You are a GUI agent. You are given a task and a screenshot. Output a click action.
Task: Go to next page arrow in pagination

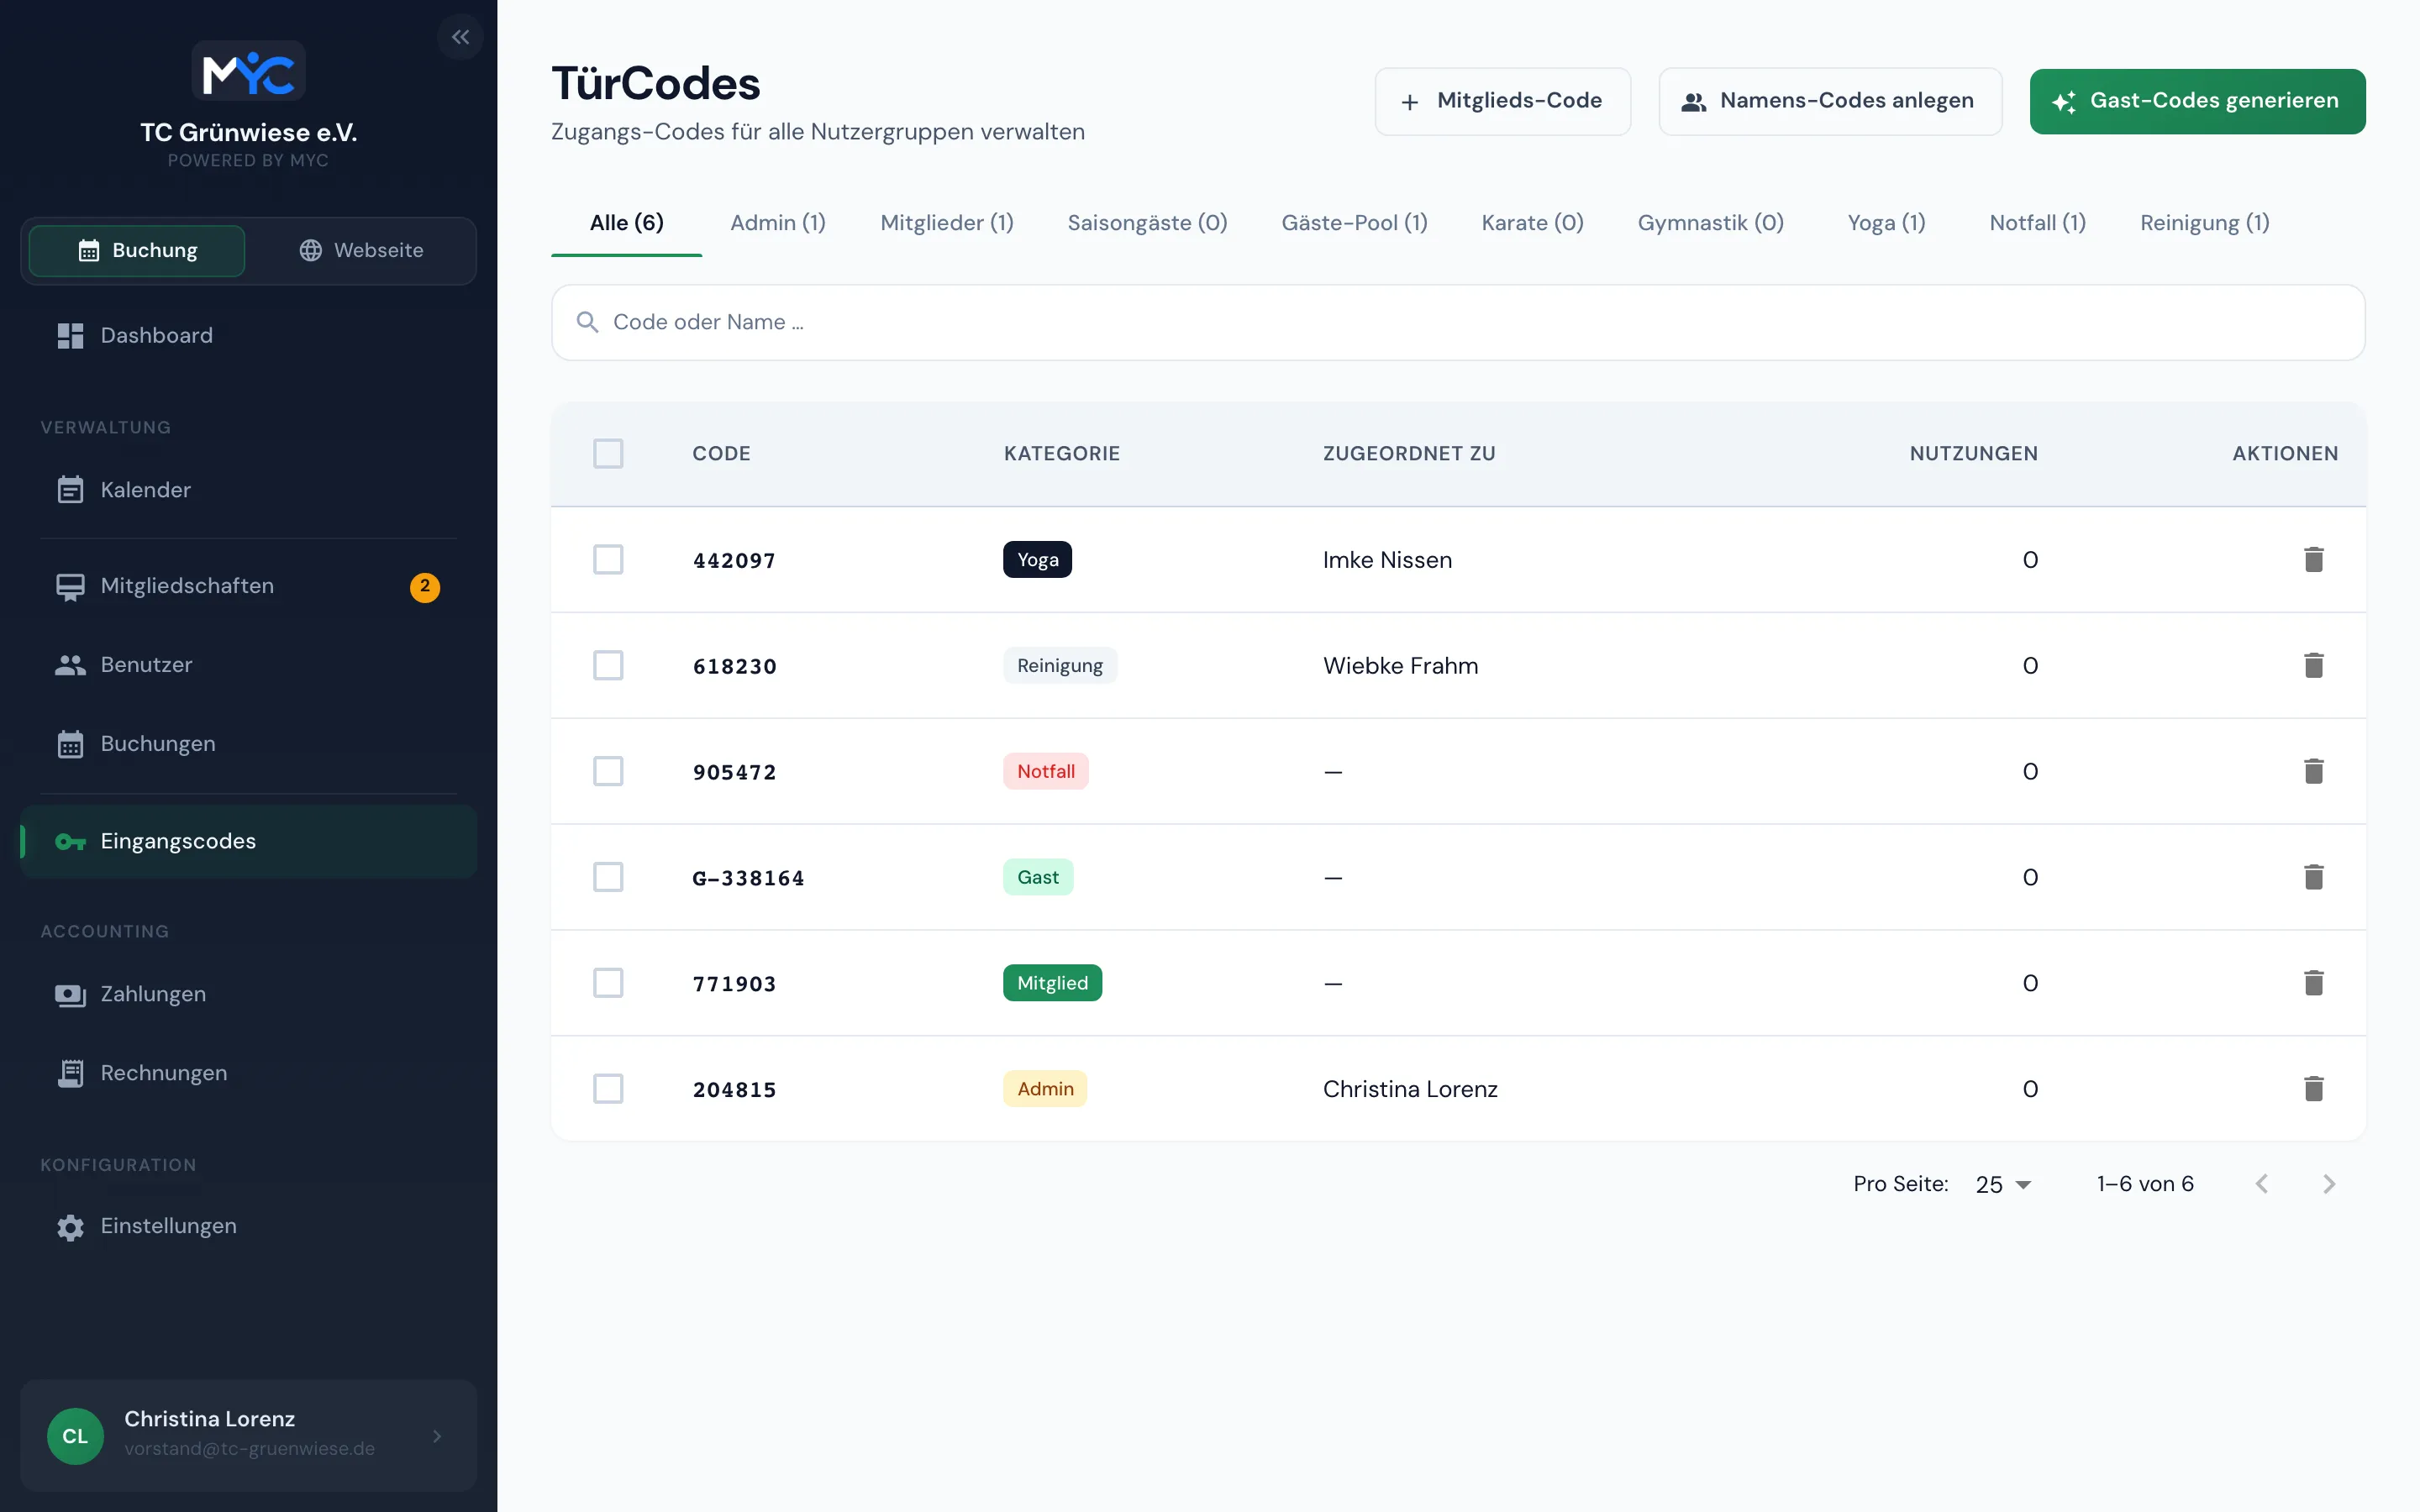(x=2329, y=1184)
